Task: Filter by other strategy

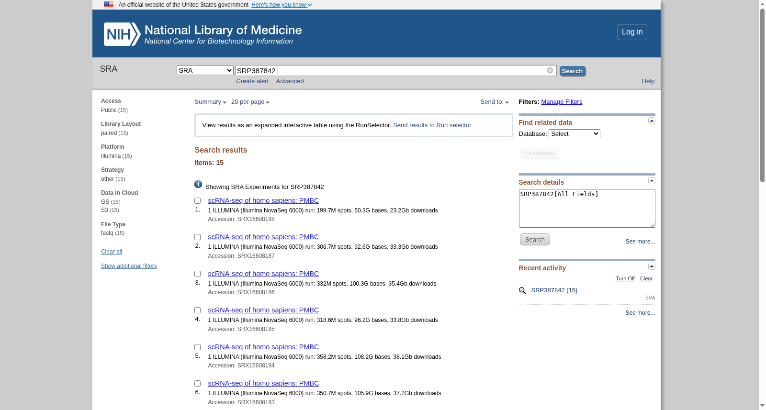Action: point(107,179)
